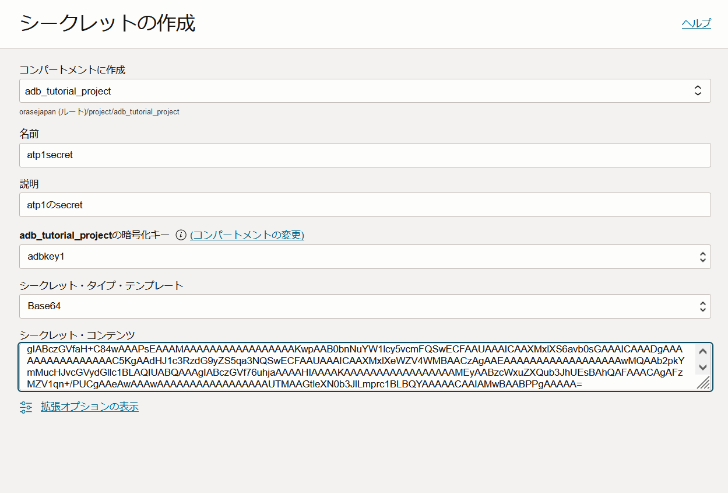The width and height of the screenshot is (728, 493).
Task: Click the シークレットの作成 heading
Action: click(107, 24)
